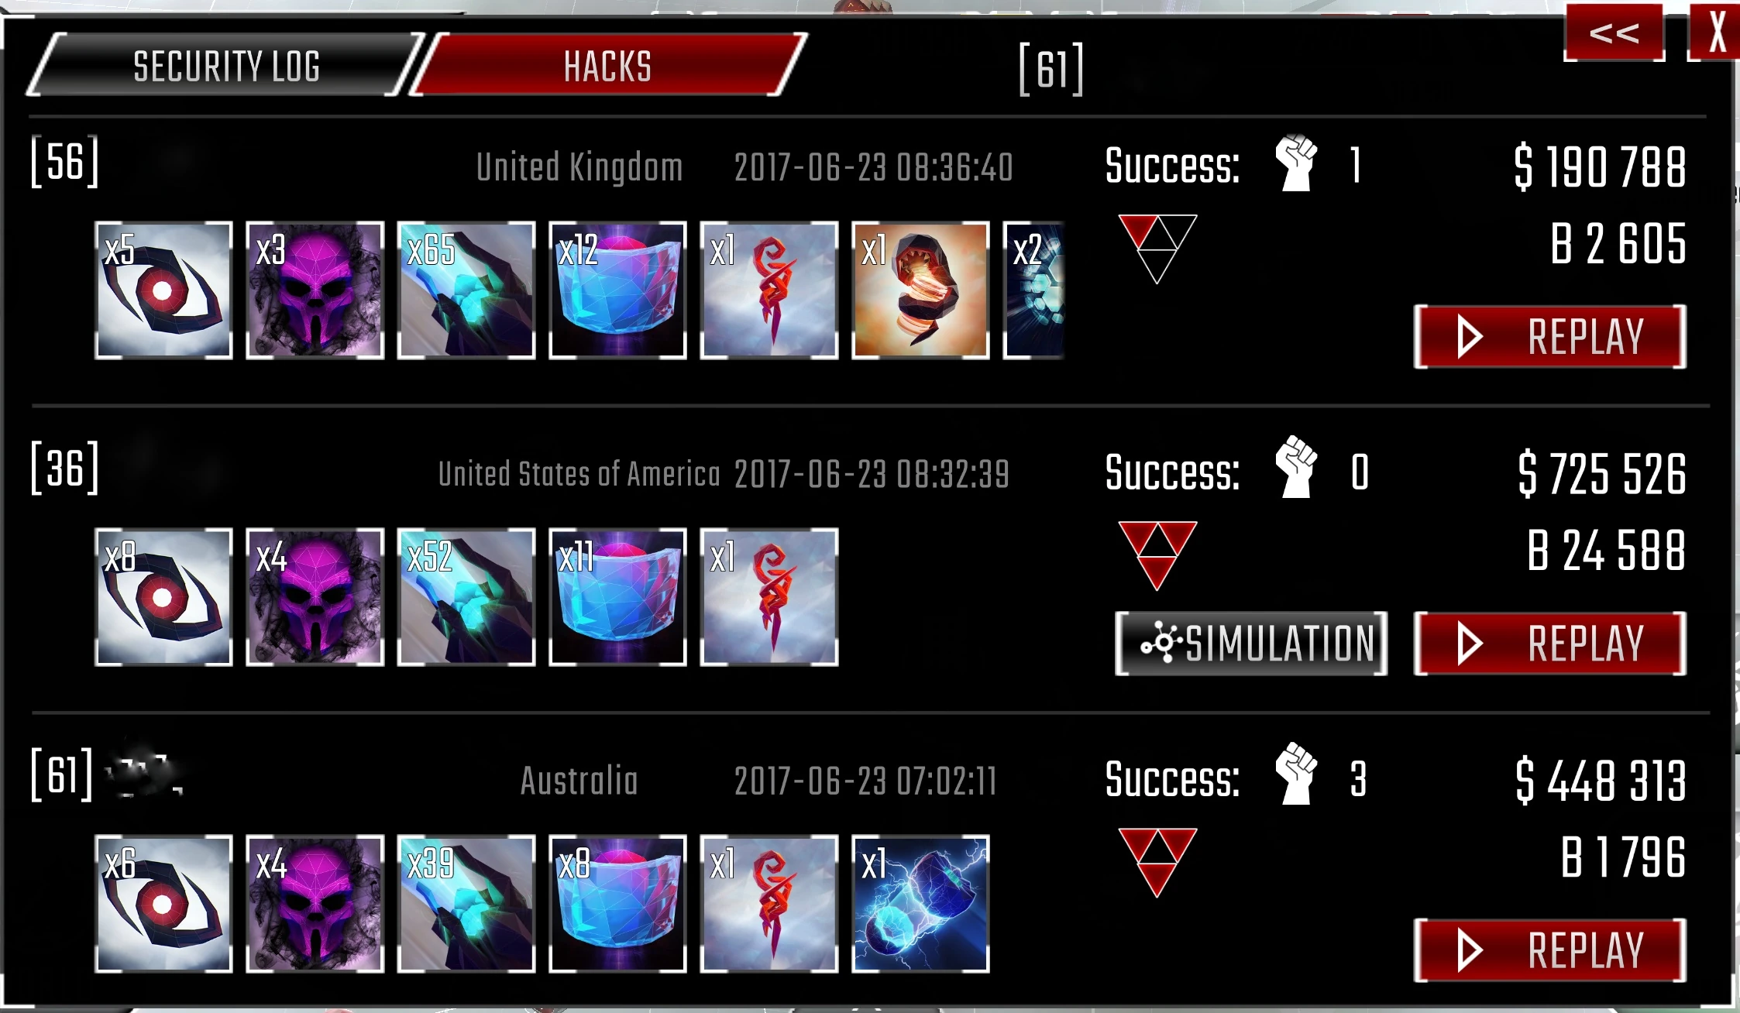
Task: Select the x3 purple skull mask icon
Action: [315, 290]
